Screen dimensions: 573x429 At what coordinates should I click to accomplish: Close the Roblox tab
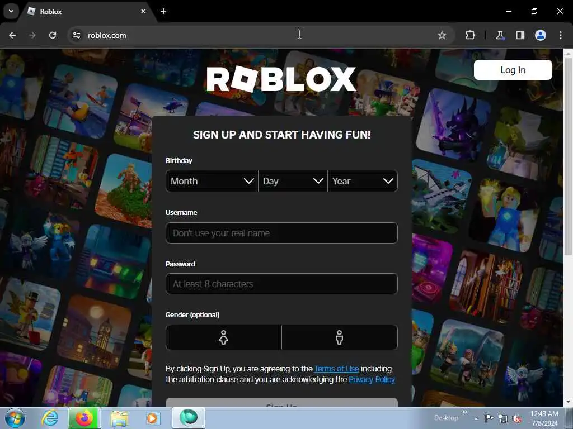(143, 11)
